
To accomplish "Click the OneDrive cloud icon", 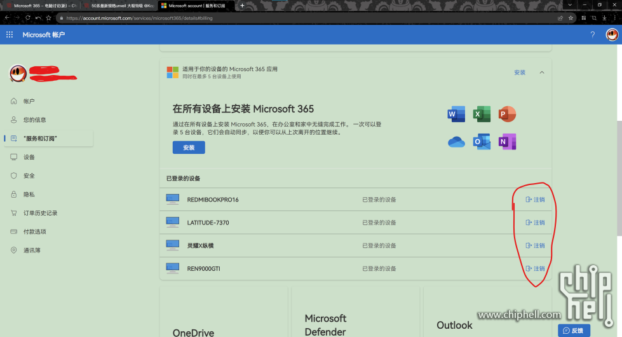I will [x=456, y=142].
